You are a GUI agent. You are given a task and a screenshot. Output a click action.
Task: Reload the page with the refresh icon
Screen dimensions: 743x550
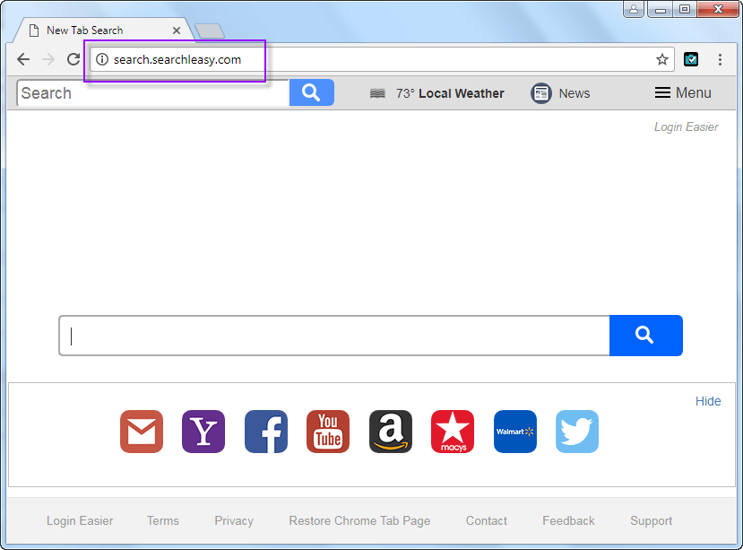pyautogui.click(x=73, y=59)
